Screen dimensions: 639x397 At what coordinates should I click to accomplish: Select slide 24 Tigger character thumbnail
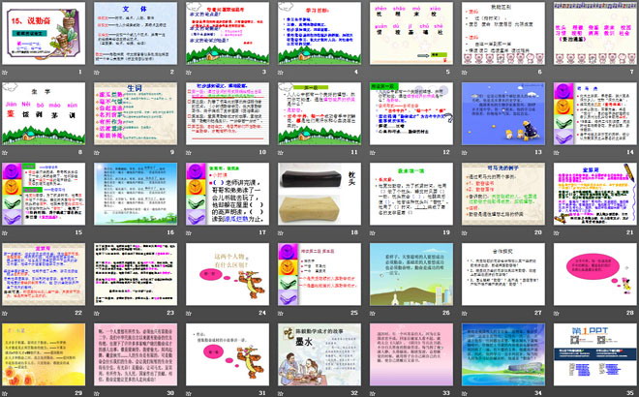pos(228,274)
